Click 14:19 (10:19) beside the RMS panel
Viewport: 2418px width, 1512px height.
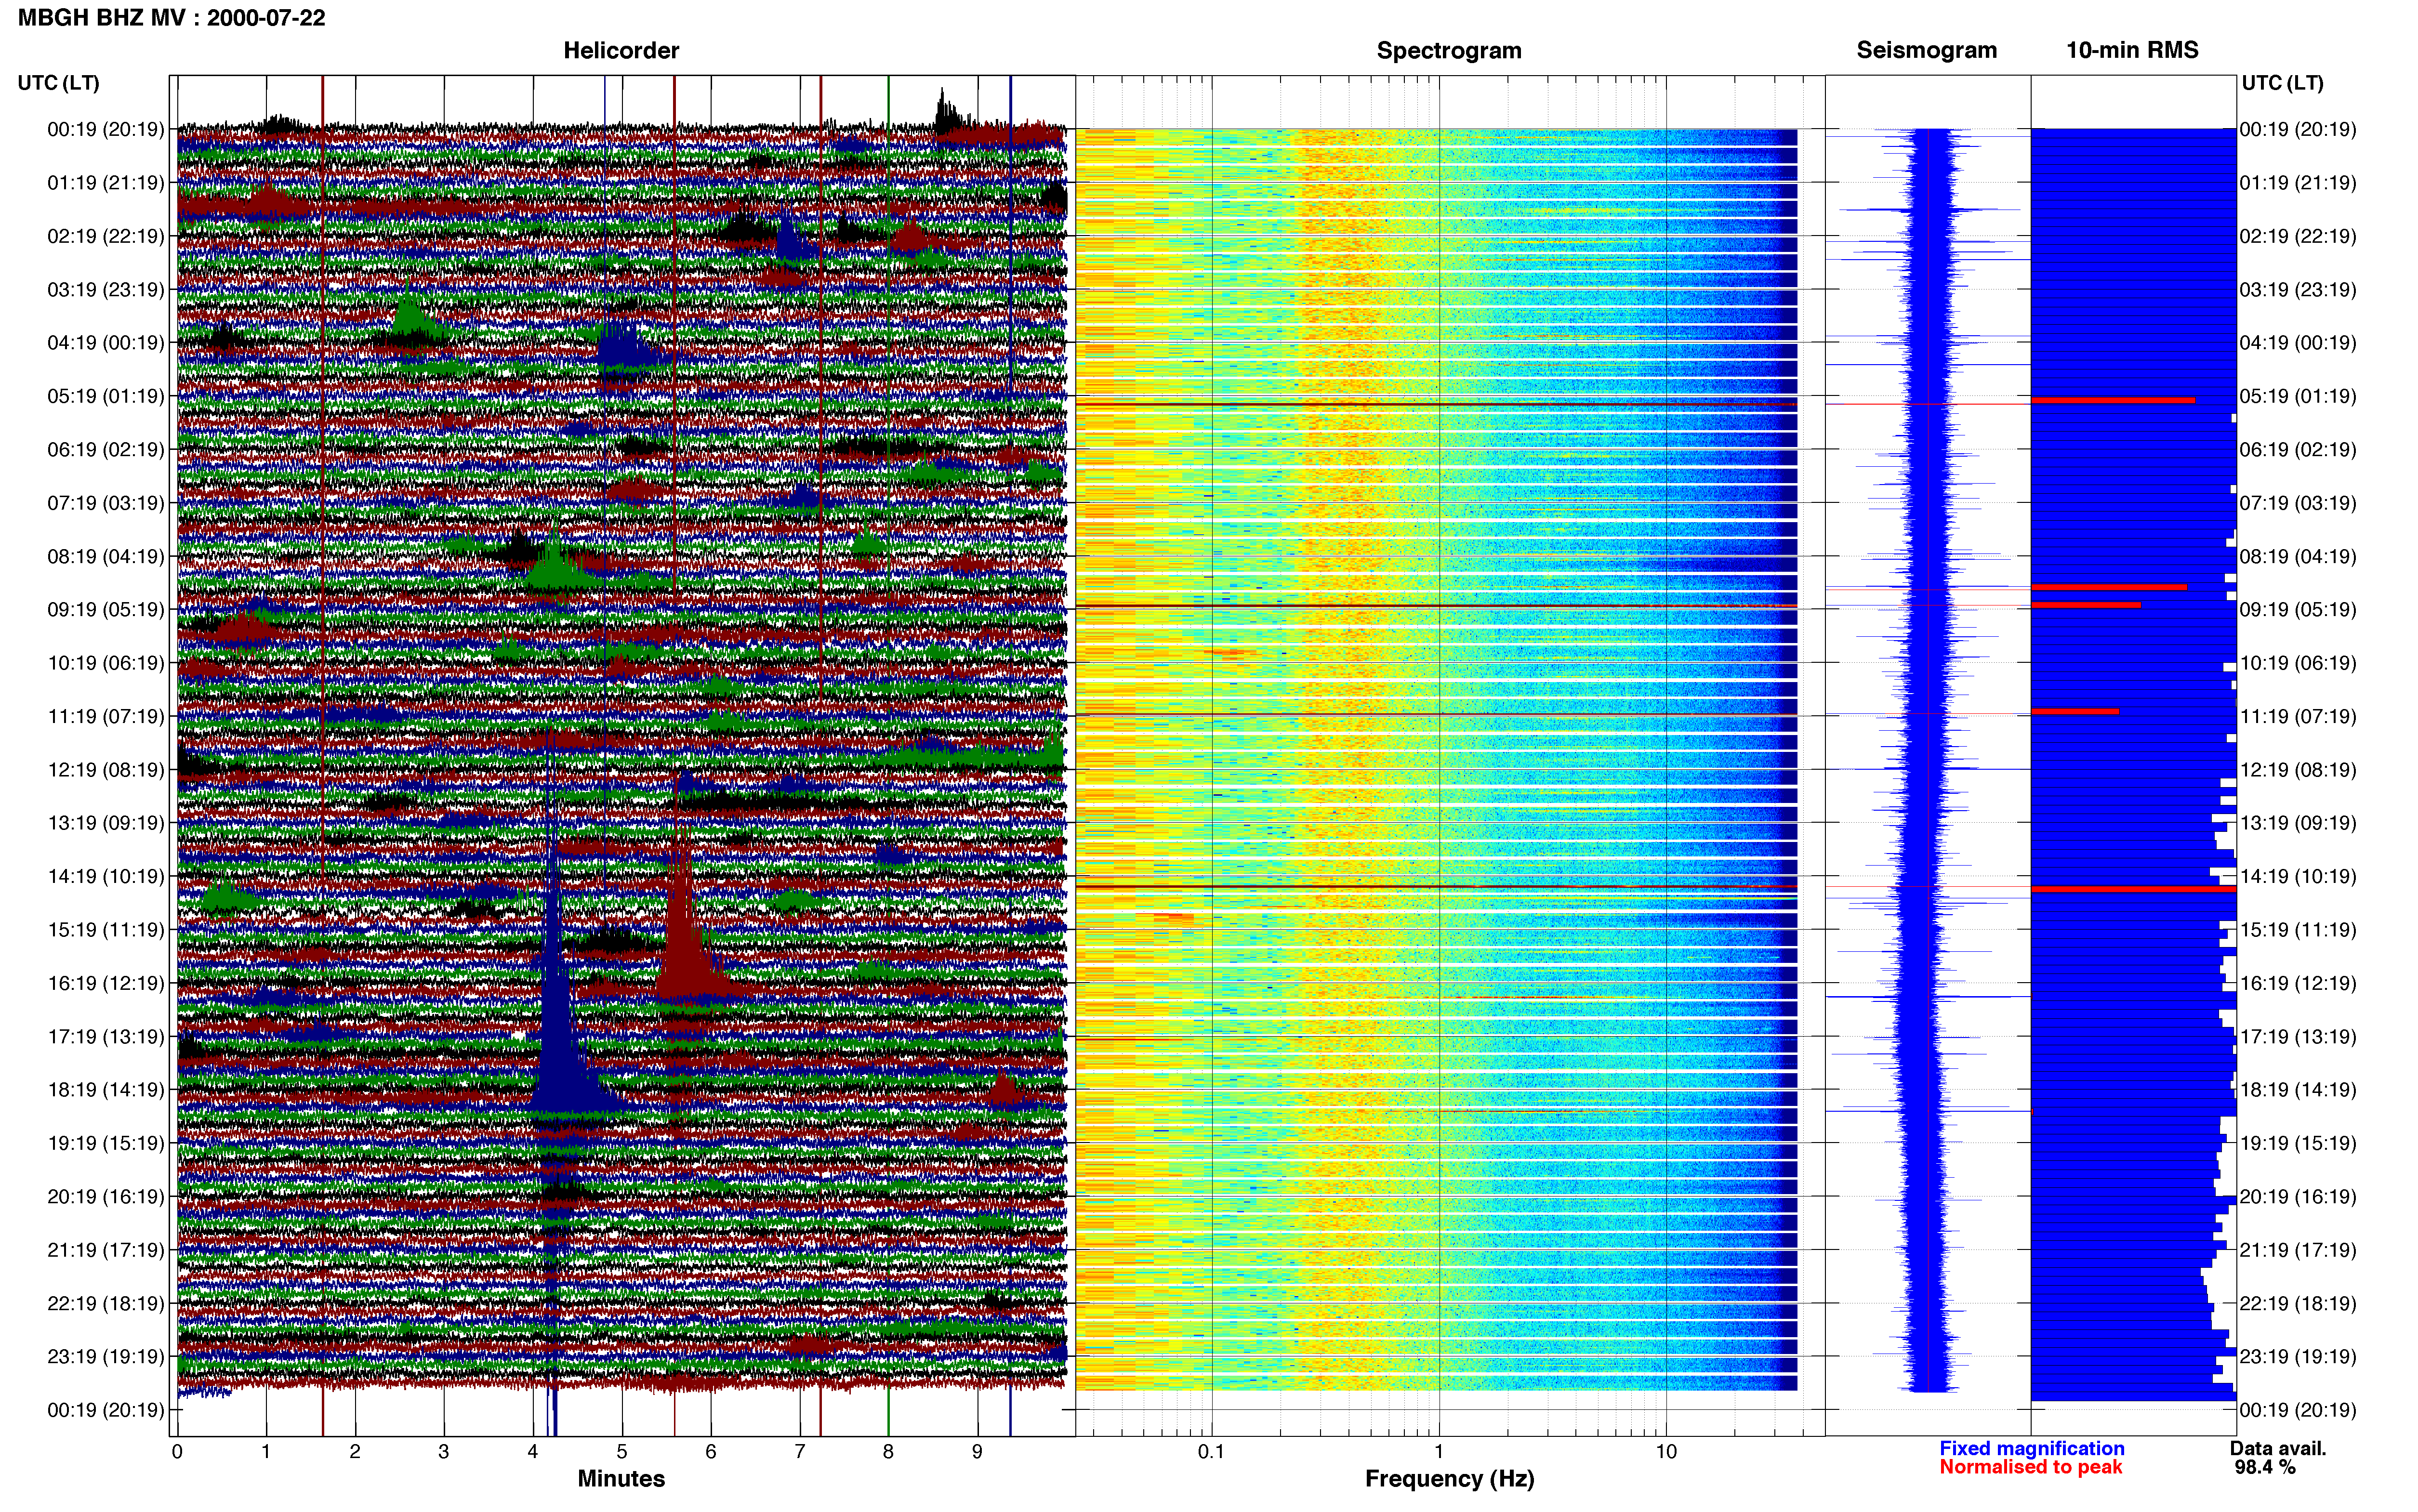tap(2298, 877)
